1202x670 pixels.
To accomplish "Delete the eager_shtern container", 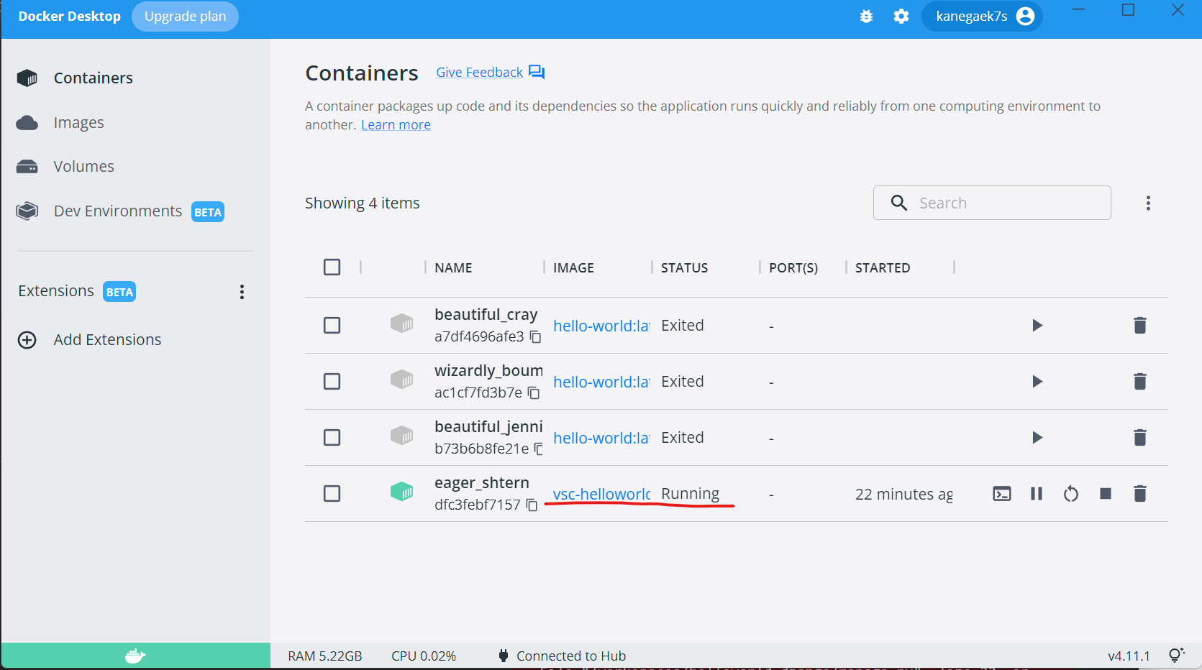I will coord(1140,494).
